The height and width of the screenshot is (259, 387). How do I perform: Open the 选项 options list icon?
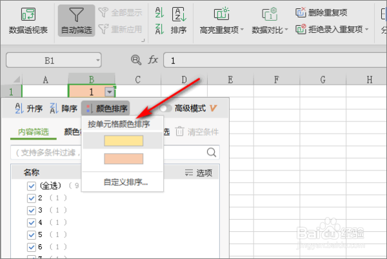coord(189,172)
